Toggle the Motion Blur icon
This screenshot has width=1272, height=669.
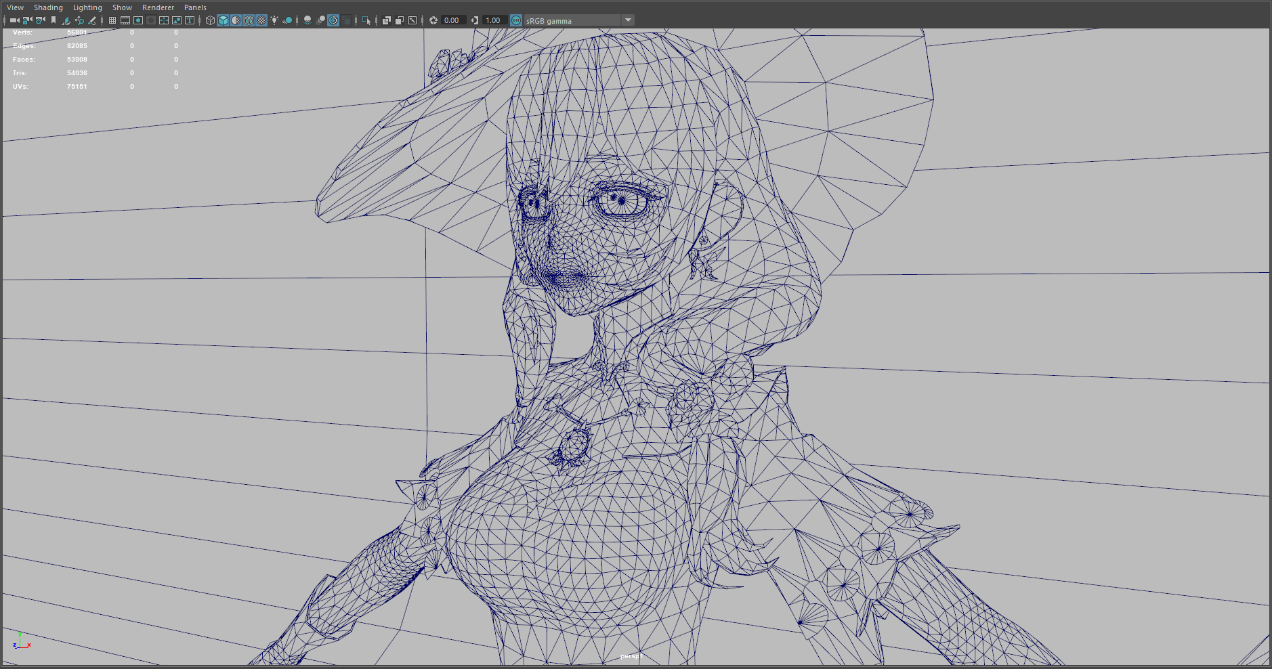coord(320,20)
